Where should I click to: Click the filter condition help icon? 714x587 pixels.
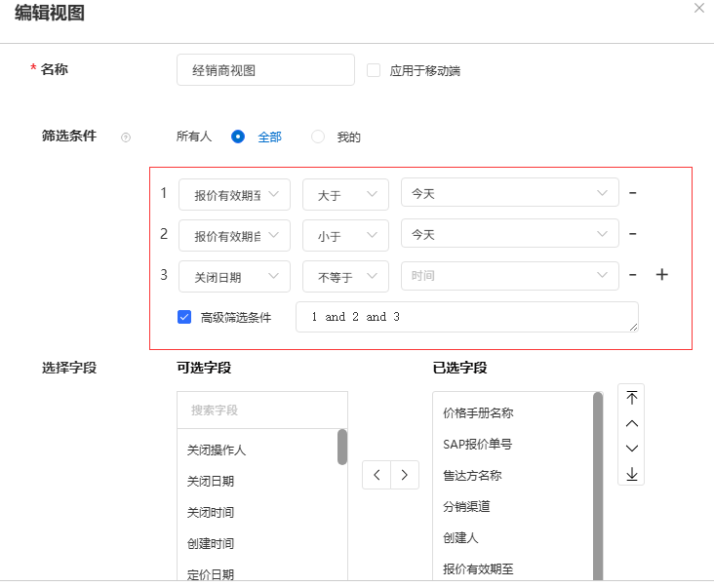[126, 137]
